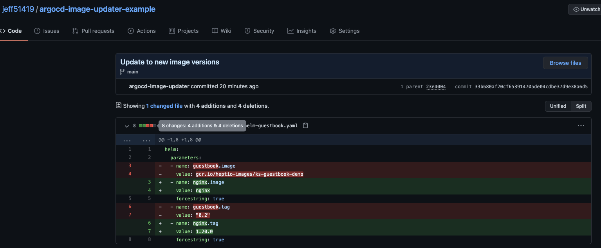Open the argocd-image-updater author link

tap(159, 86)
